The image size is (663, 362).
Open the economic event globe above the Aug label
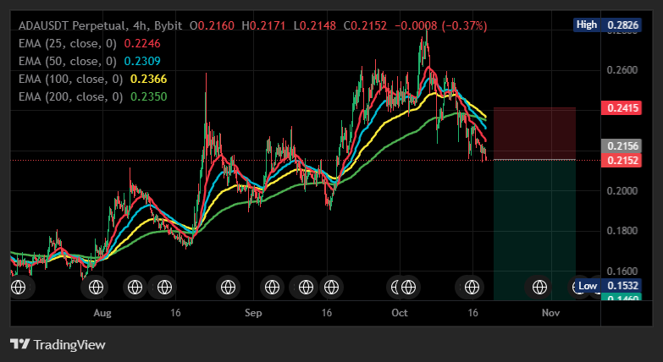96,288
